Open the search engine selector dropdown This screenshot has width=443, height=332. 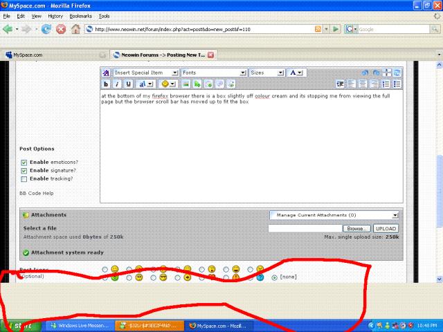tap(351, 29)
